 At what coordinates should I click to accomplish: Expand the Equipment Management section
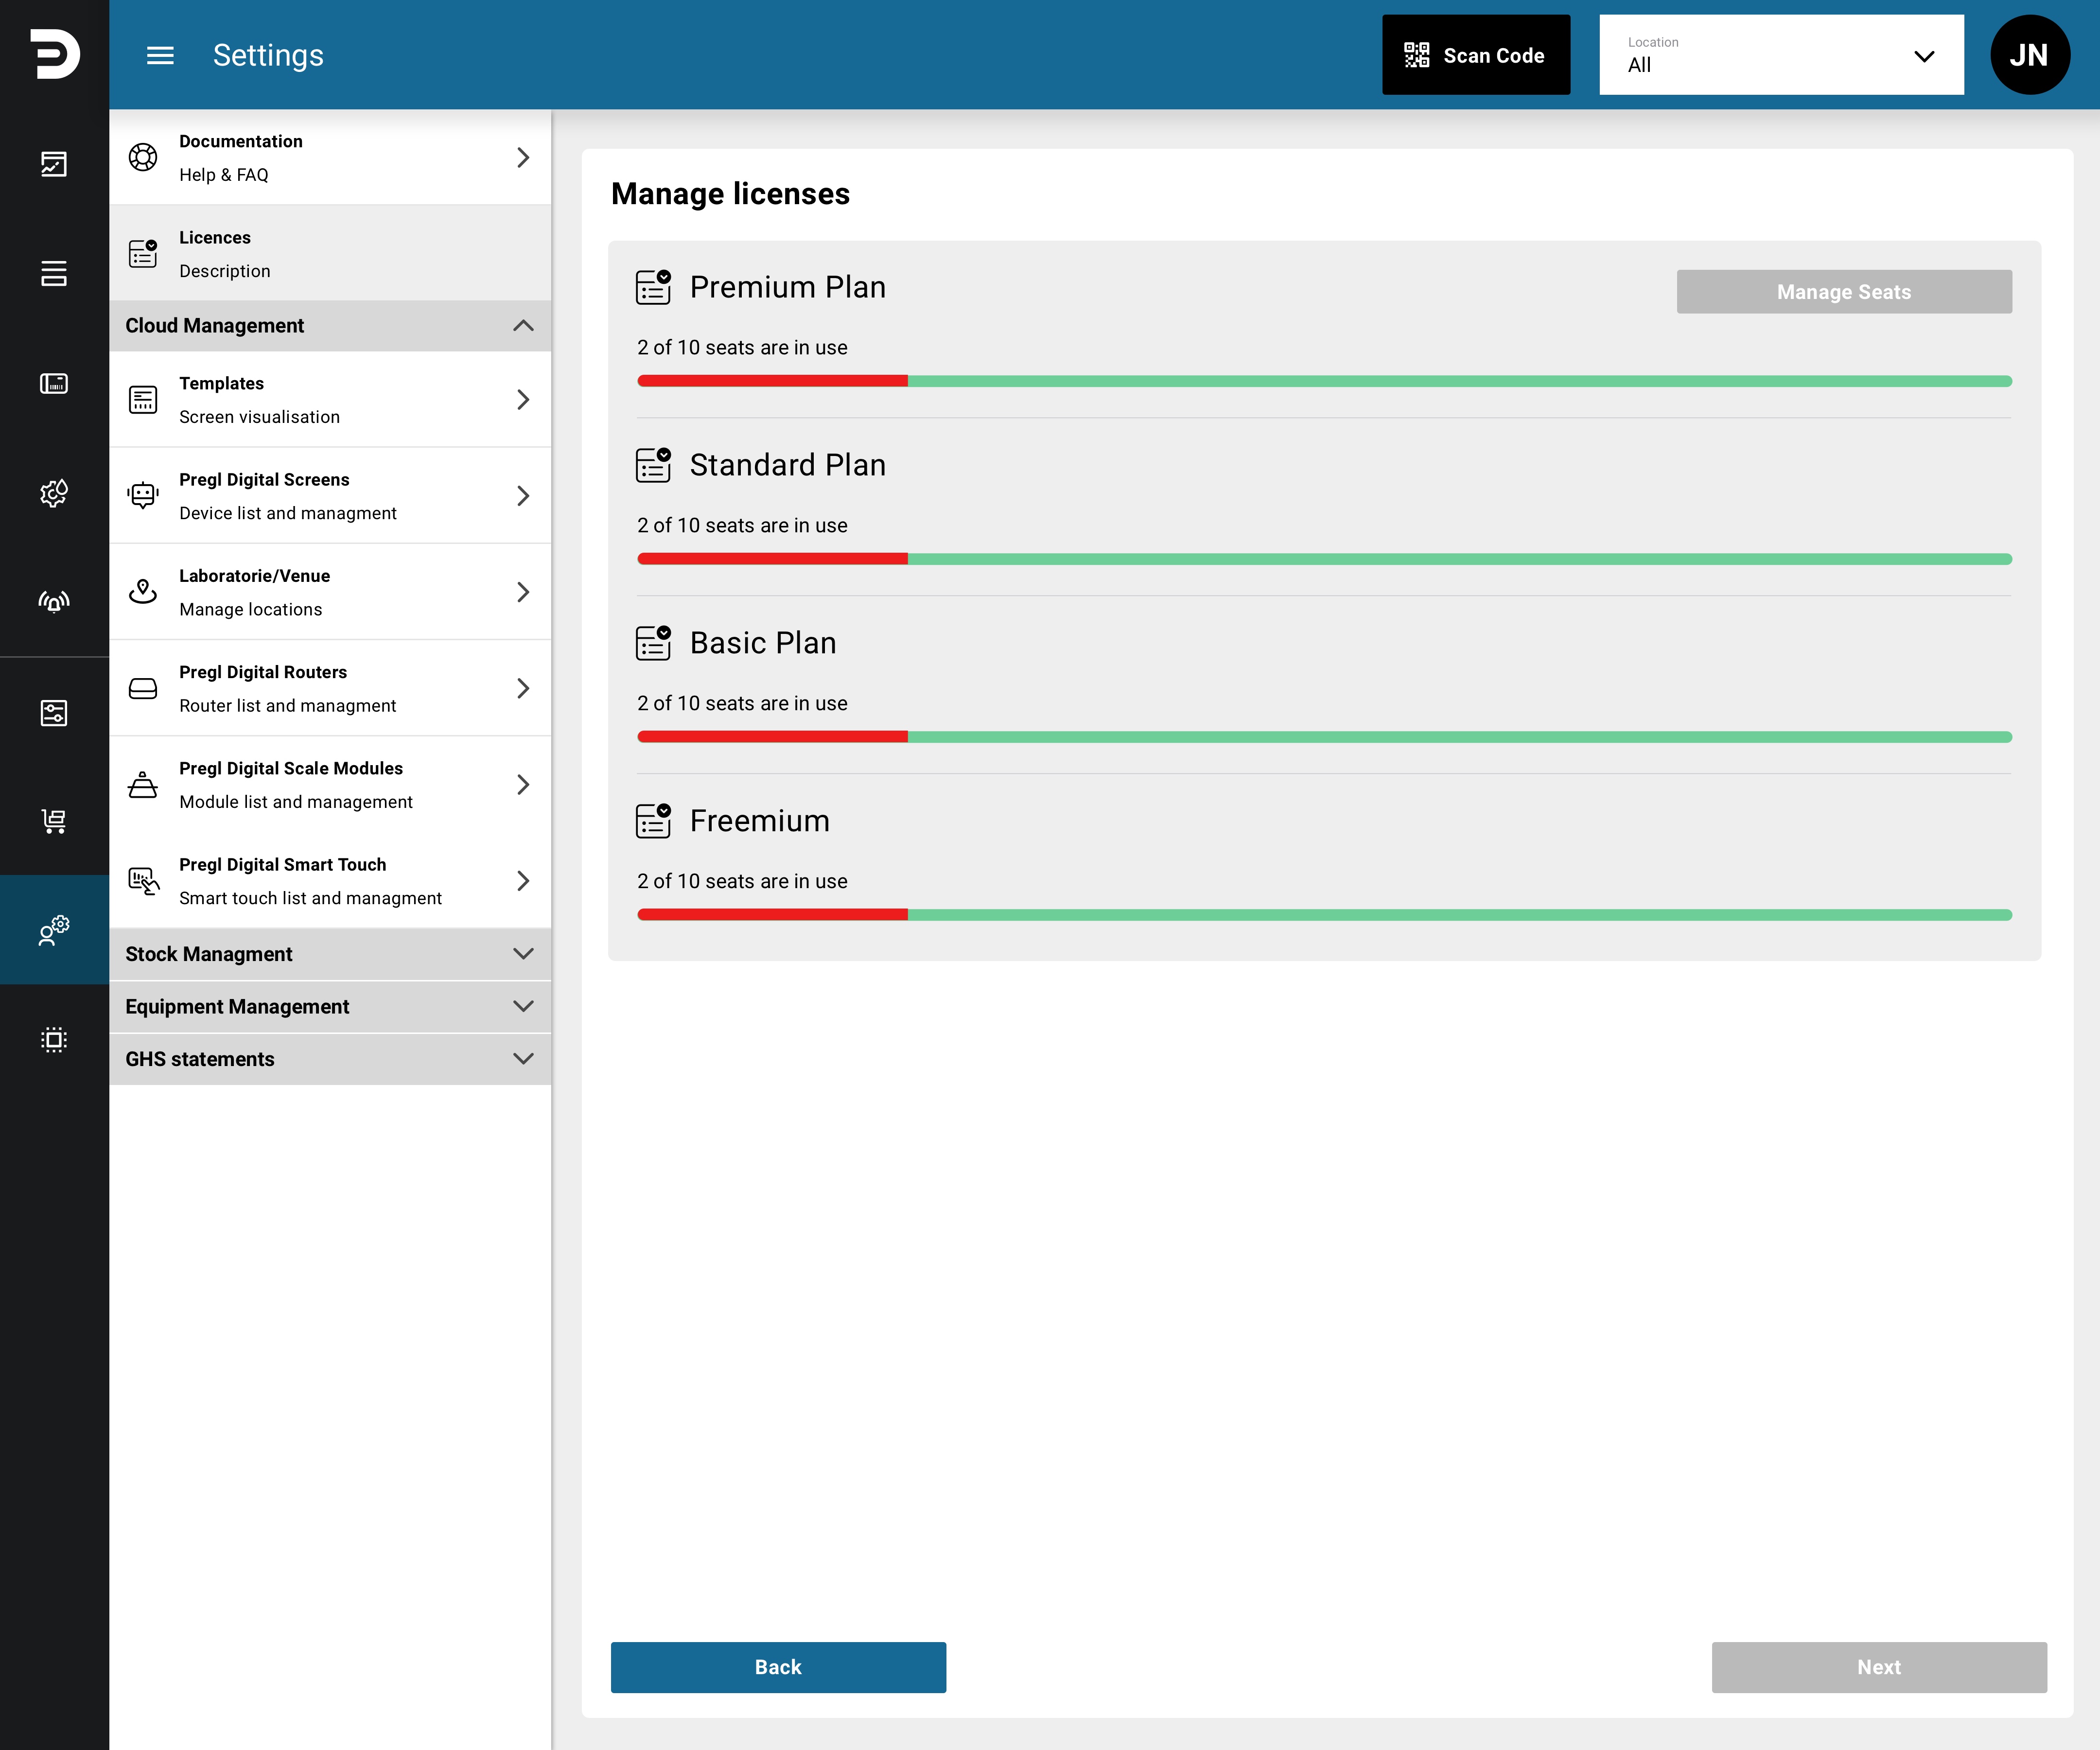click(x=330, y=1007)
